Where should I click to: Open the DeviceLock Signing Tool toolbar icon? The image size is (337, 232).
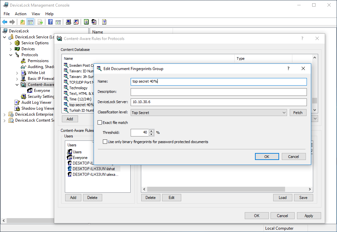coord(94,22)
